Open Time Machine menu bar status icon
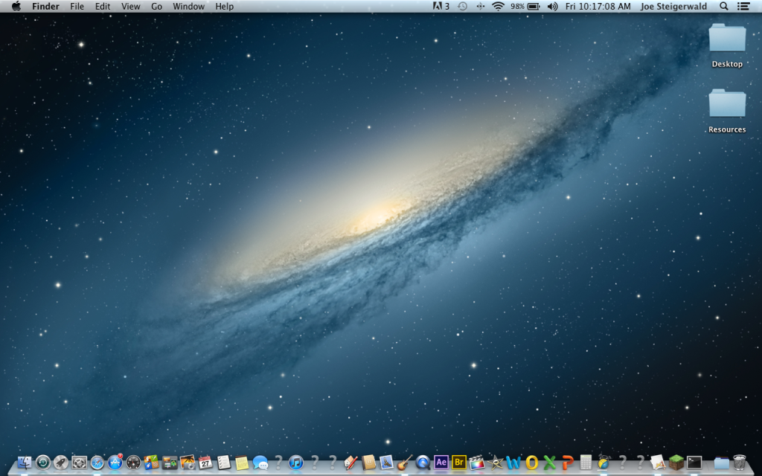Screen dimensions: 762x476 tap(462, 6)
